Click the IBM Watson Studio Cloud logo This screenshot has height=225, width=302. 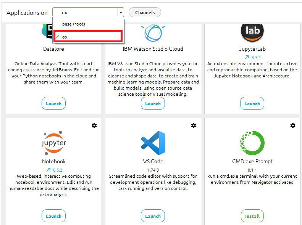[153, 33]
